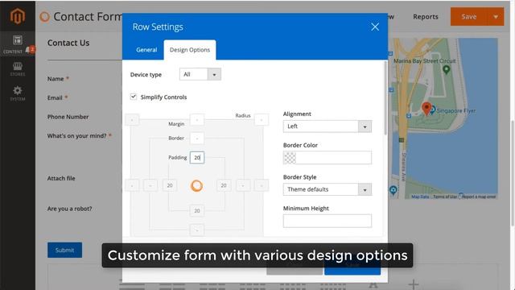Click the orange link-values circle icon
This screenshot has width=515, height=290.
pos(196,186)
